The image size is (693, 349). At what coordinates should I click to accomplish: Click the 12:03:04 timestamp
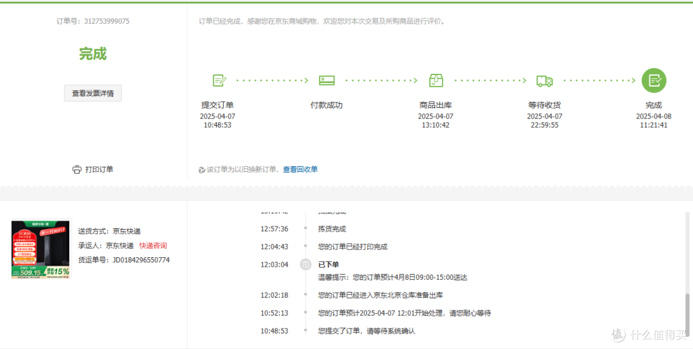274,264
